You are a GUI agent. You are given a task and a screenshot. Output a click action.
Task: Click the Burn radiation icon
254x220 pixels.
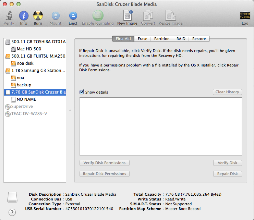click(x=38, y=16)
